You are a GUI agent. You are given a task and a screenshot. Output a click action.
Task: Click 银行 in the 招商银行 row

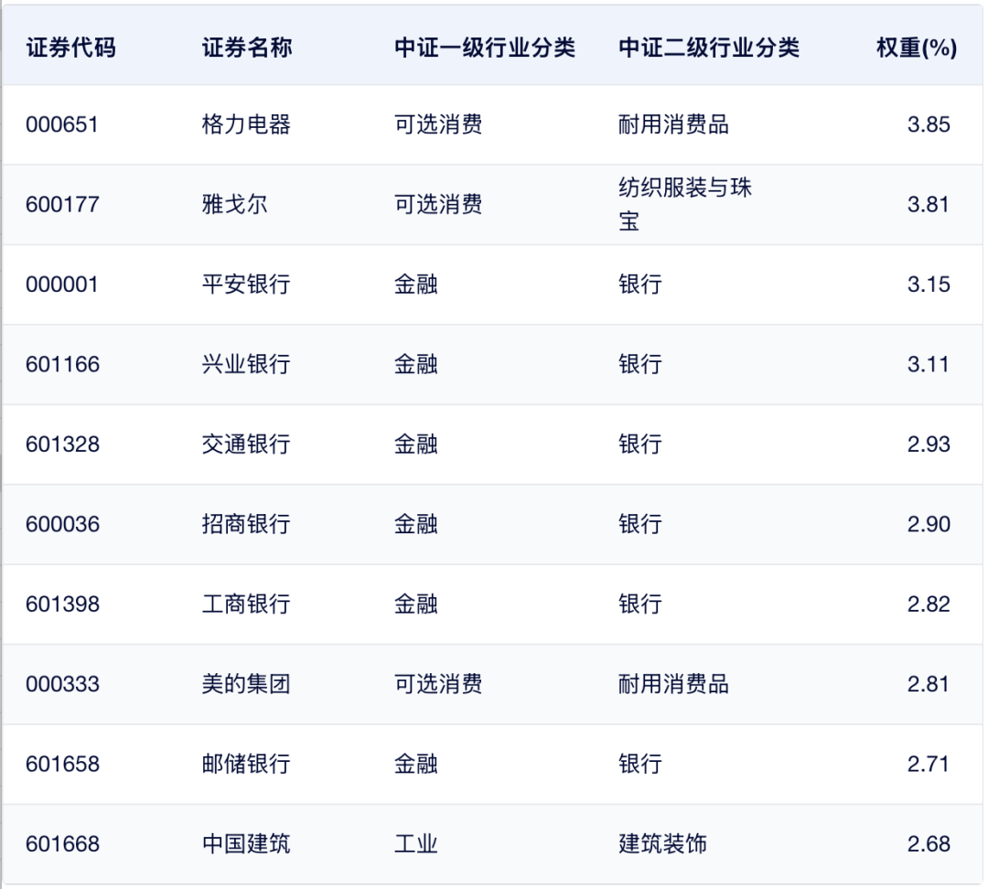[640, 524]
